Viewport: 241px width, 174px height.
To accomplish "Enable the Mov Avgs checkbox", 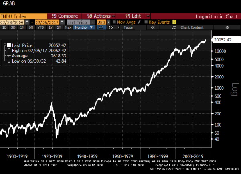I will click(114, 22).
